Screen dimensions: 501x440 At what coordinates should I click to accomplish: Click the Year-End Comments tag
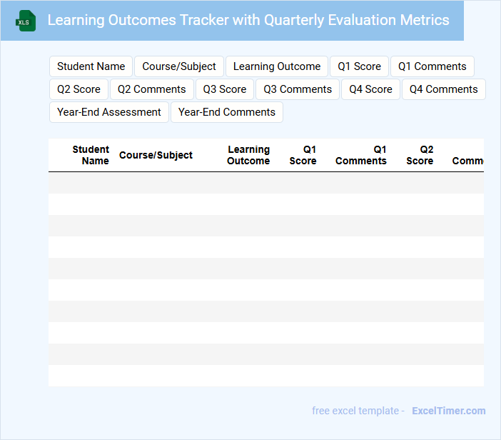(227, 112)
